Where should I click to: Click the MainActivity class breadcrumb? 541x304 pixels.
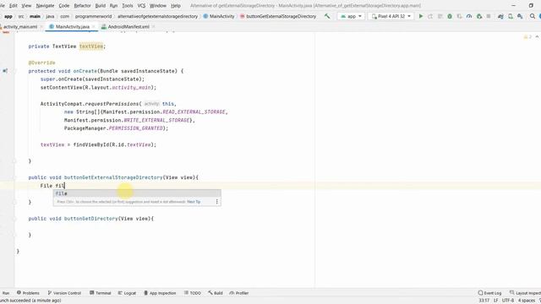(x=219, y=16)
